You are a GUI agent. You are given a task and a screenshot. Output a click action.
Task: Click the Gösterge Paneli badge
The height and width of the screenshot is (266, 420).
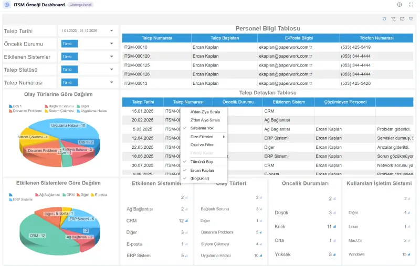tap(80, 5)
